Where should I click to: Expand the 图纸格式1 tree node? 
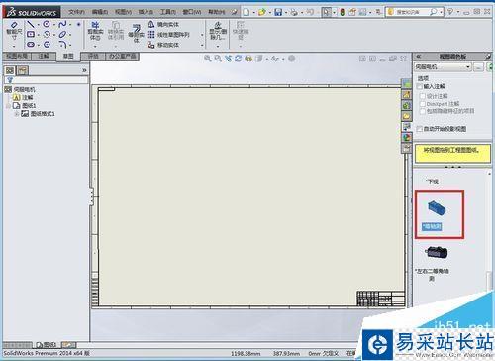pyautogui.click(x=17, y=114)
